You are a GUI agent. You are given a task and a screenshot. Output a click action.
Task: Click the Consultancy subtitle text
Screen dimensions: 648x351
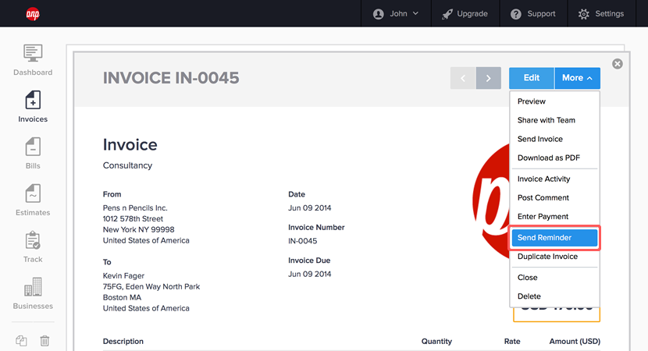(x=128, y=165)
